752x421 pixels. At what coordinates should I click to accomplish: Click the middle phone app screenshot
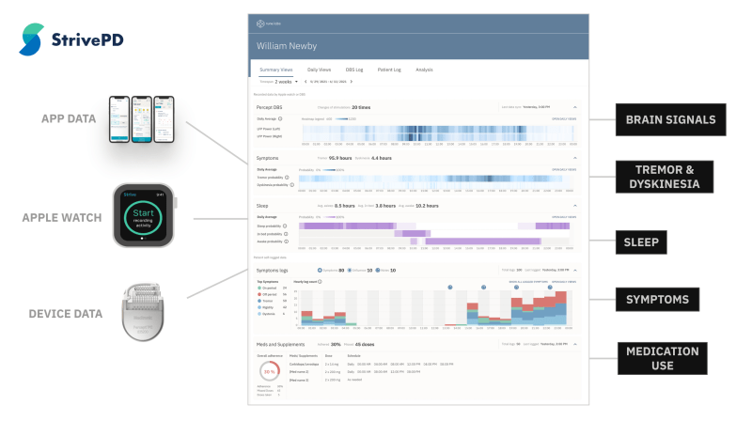pyautogui.click(x=142, y=119)
